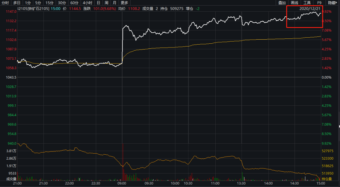Open the 工具 tools menu

[x=307, y=3]
